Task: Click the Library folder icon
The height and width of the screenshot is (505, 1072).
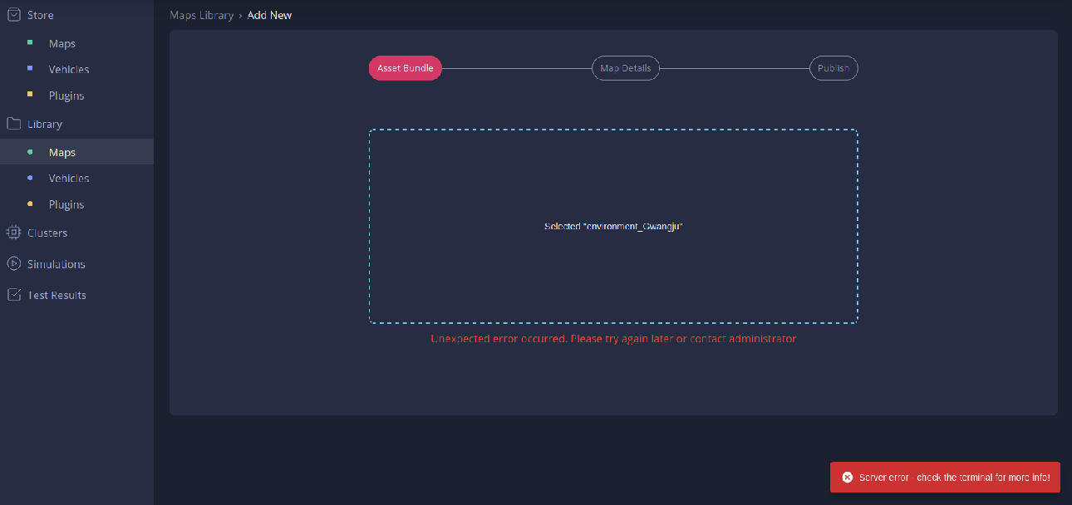Action: pyautogui.click(x=12, y=123)
